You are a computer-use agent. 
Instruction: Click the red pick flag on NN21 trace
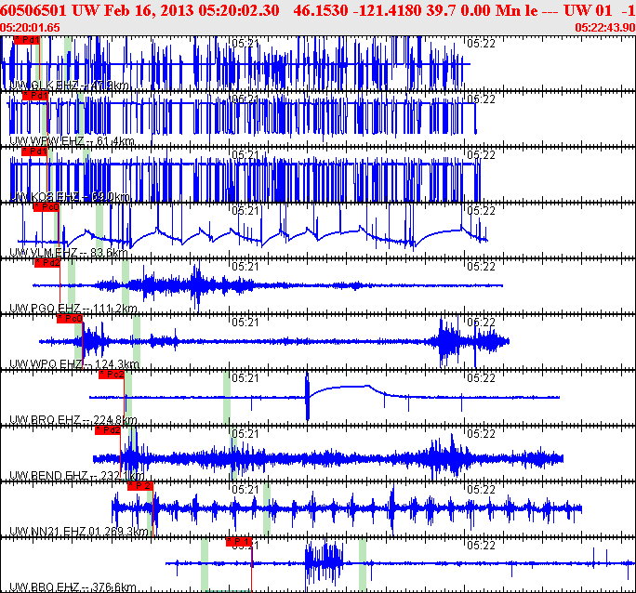[139, 486]
